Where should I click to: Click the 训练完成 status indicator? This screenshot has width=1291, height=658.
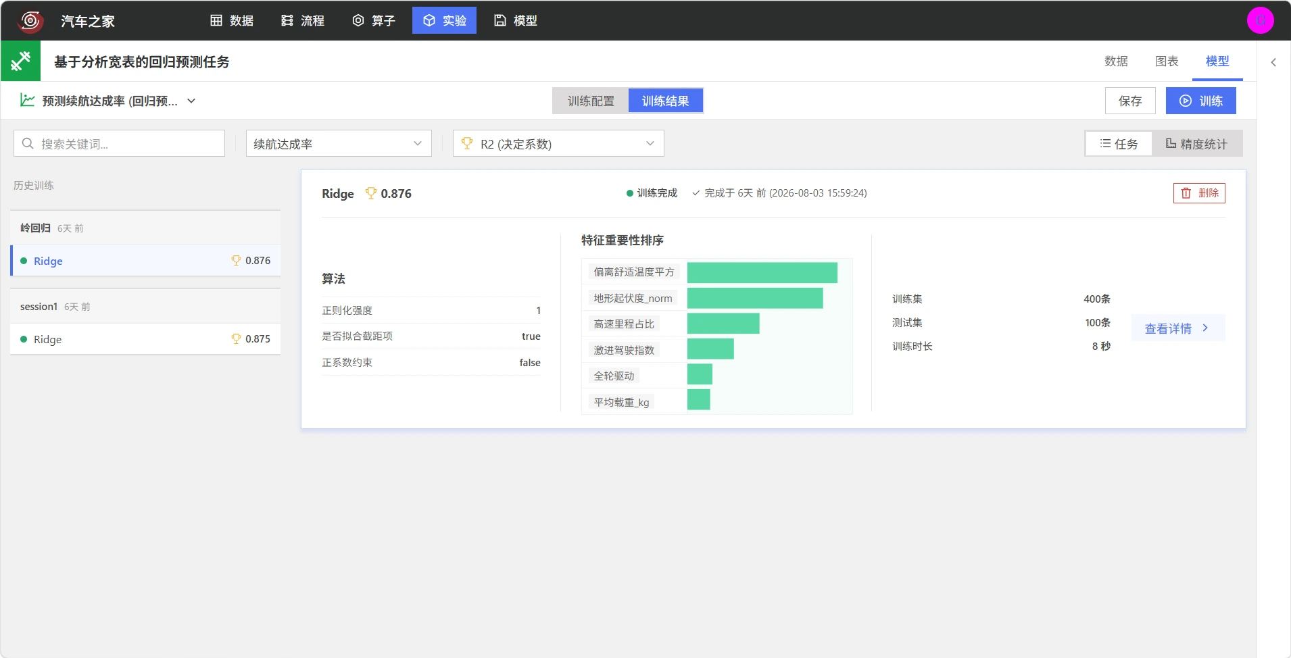(652, 193)
